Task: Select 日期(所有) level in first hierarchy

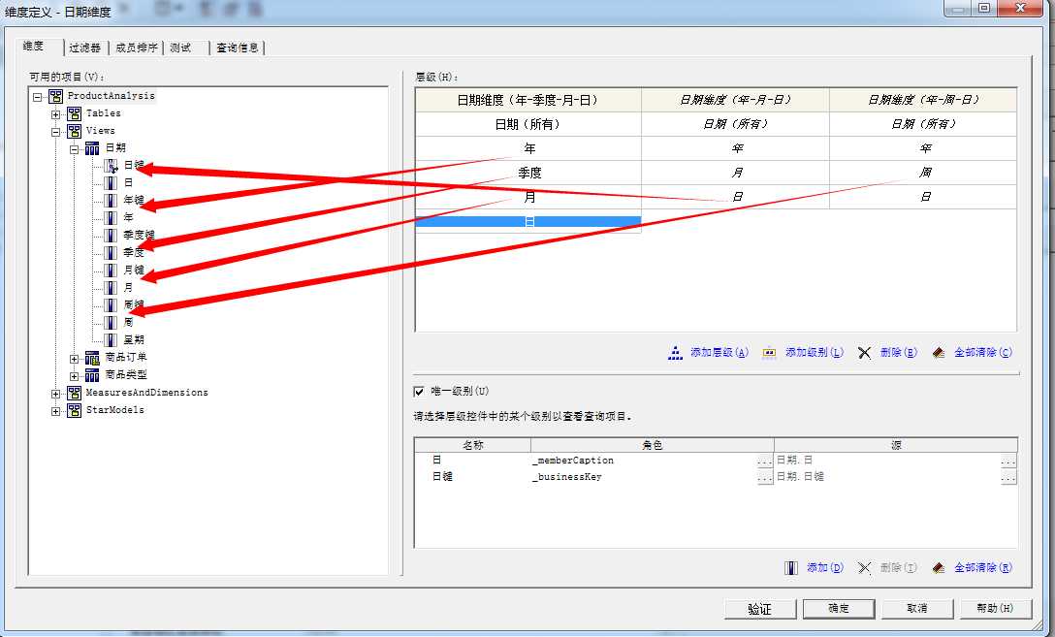Action: pos(528,124)
